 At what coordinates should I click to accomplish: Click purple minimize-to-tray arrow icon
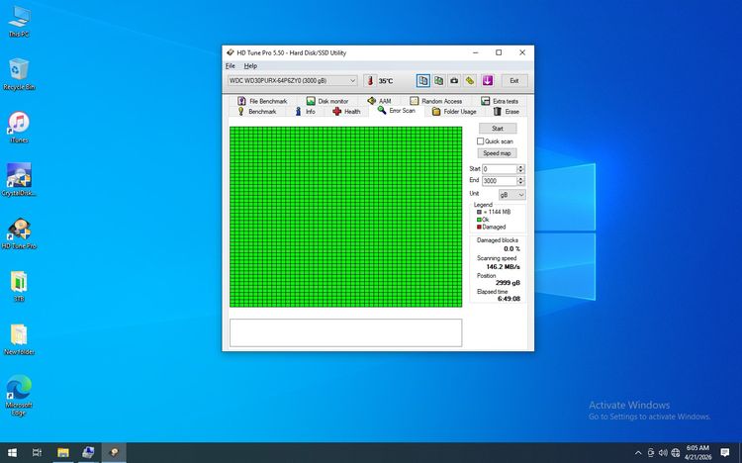(488, 80)
